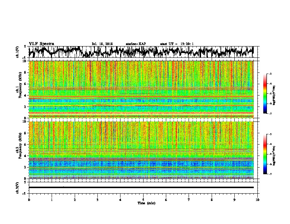
Task: Click the ch.3 flat black voltage trace
Action: click(141, 187)
